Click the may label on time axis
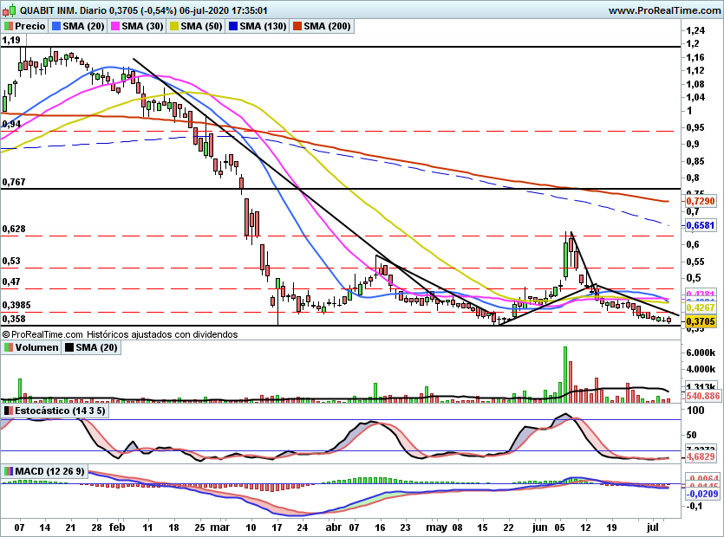 tap(436, 527)
